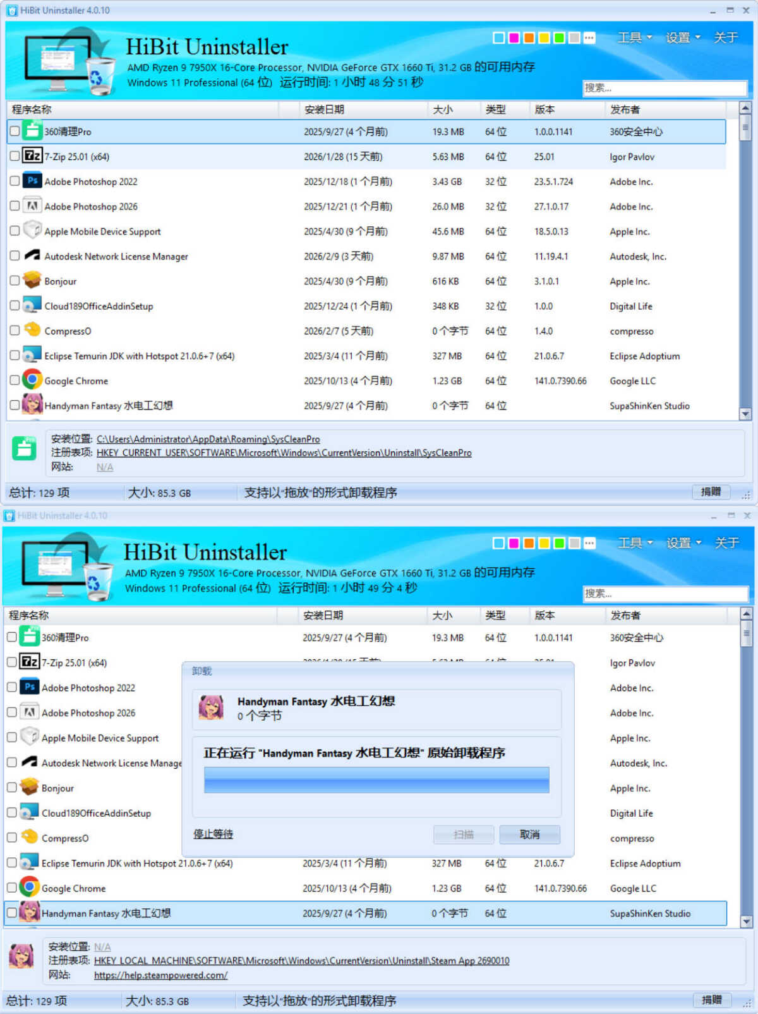This screenshot has width=758, height=1014.
Task: Open the 工具 dropdown in the upper window
Action: [634, 38]
